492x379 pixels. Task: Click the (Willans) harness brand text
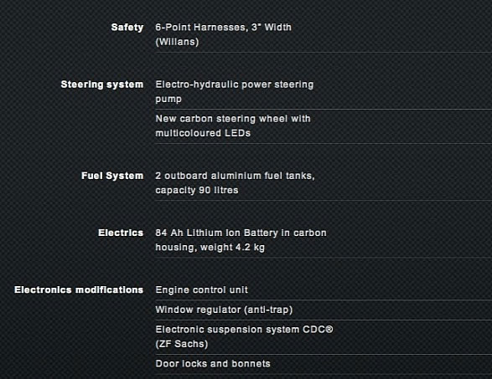(x=178, y=42)
